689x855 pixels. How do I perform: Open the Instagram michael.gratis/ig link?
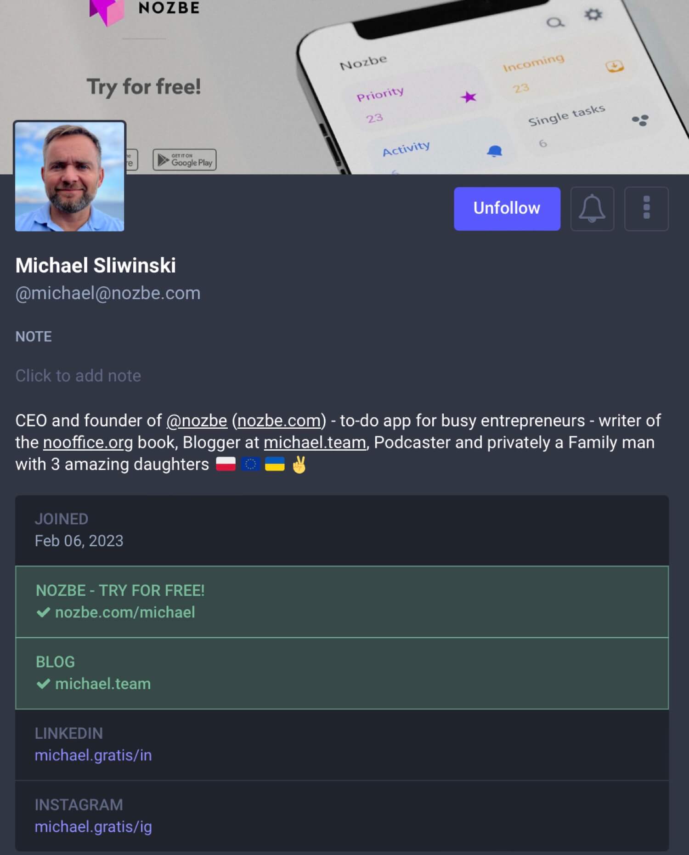[93, 827]
